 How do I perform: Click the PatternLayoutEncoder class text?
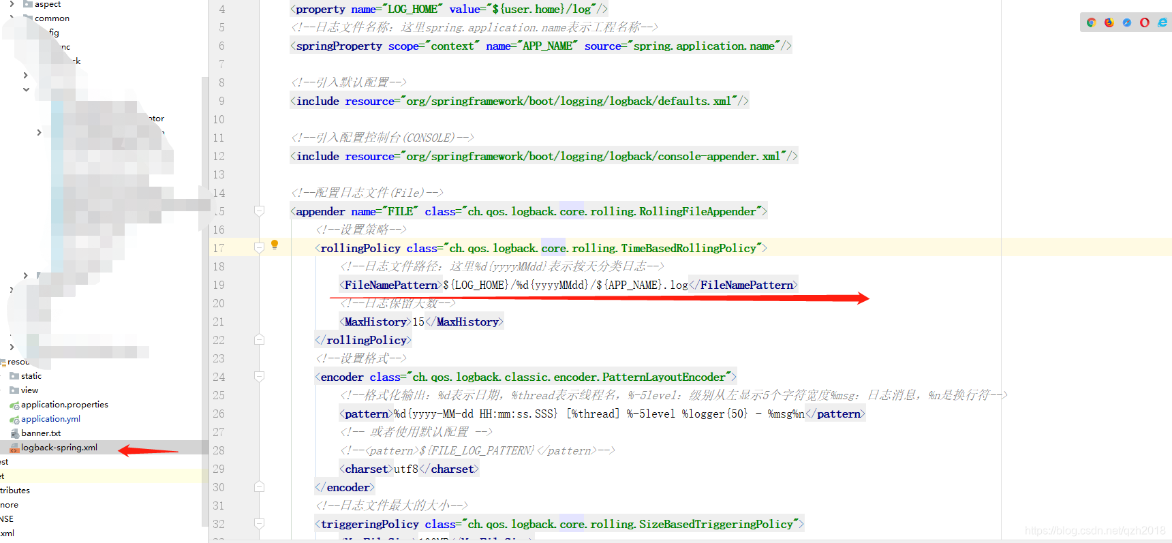click(x=569, y=377)
